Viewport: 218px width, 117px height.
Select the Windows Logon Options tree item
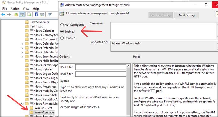(x=44, y=73)
